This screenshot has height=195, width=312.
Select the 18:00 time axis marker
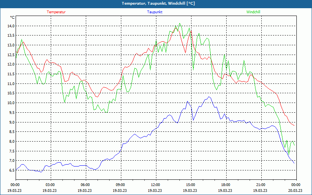pyautogui.click(x=225, y=185)
